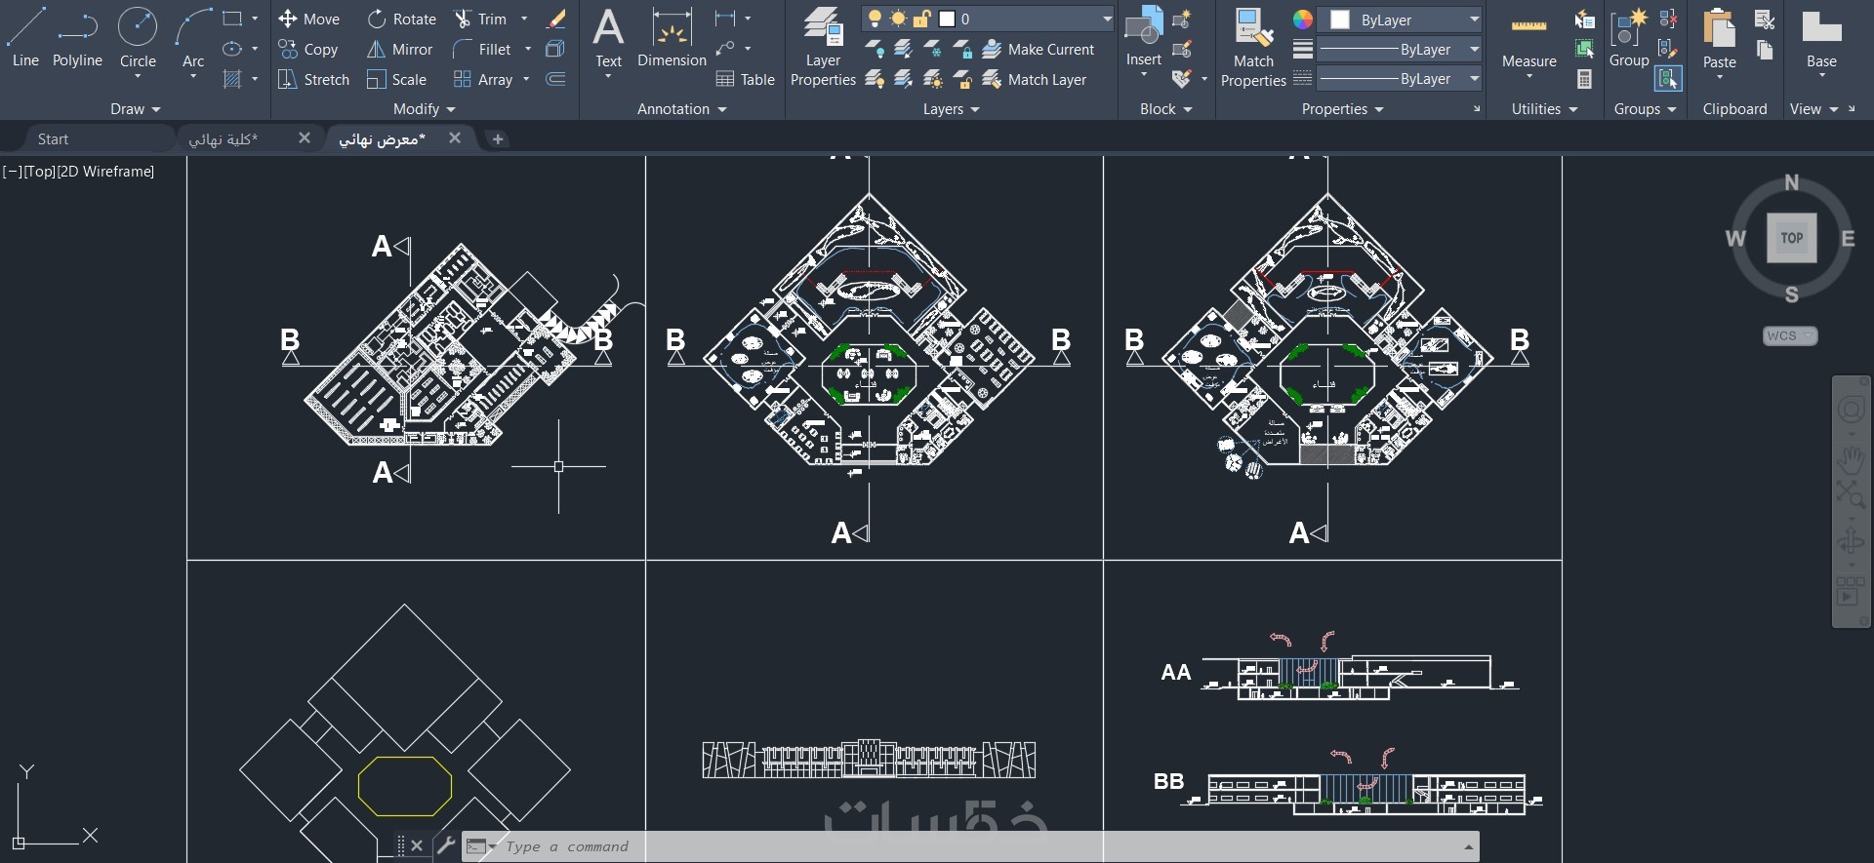Select the Polyline tool

pyautogui.click(x=77, y=37)
